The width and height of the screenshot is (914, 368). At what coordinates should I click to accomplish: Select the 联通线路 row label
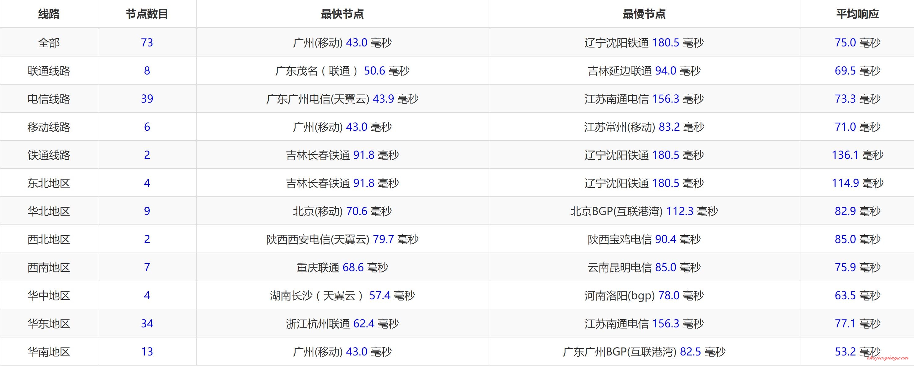pyautogui.click(x=49, y=71)
